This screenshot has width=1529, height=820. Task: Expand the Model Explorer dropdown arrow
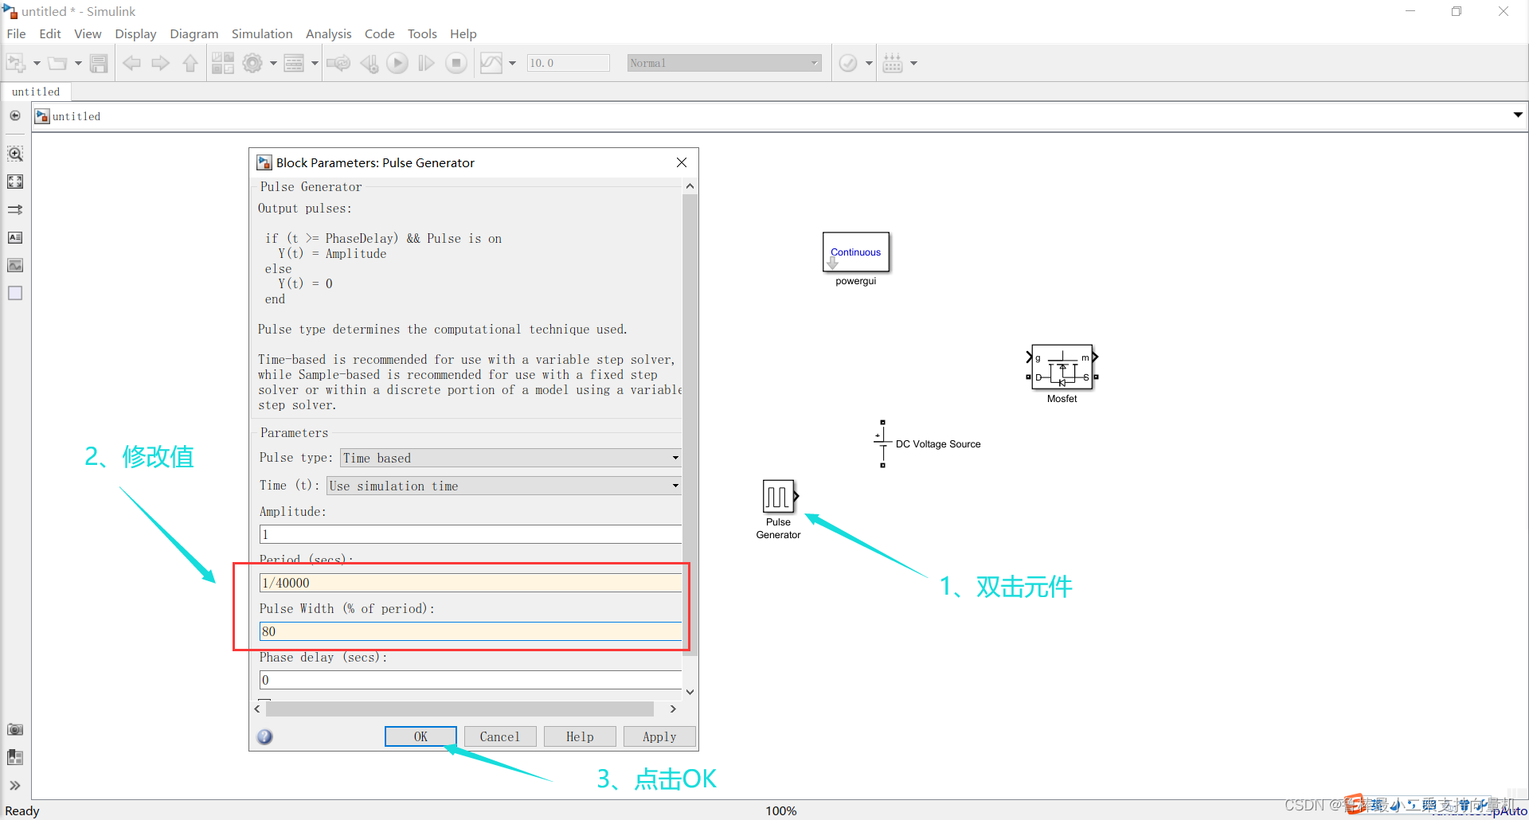[x=315, y=63]
